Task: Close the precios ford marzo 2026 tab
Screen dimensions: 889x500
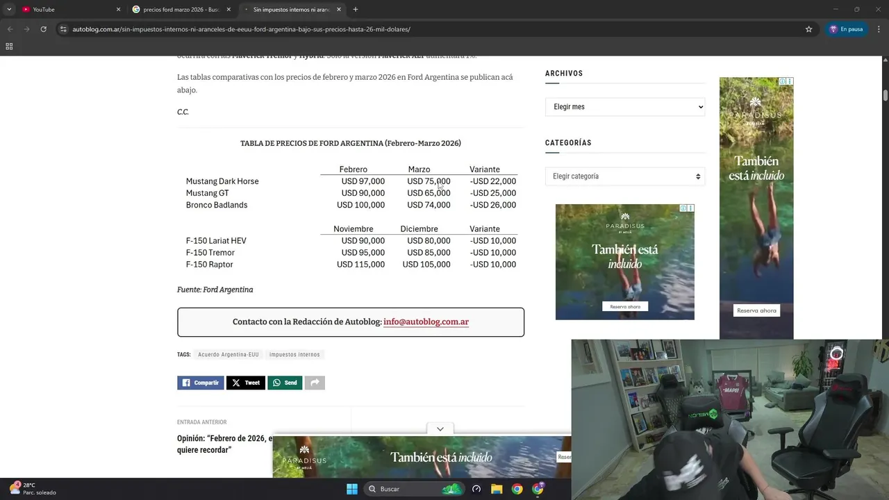Action: pos(229,9)
